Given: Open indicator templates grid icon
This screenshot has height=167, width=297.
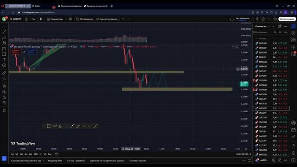Looking at the screenshot, I should [x=71, y=19].
